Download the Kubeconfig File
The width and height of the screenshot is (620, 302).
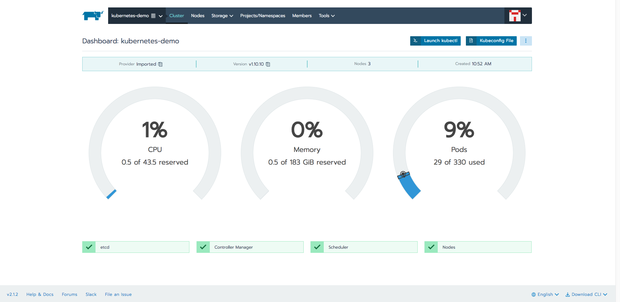tap(491, 41)
